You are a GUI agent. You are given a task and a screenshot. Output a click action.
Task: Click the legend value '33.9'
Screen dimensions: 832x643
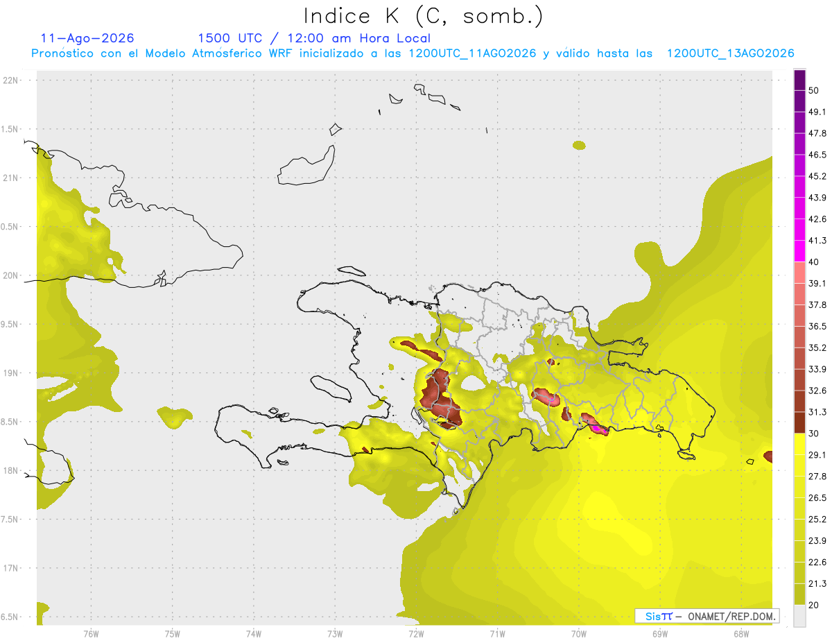pyautogui.click(x=817, y=369)
